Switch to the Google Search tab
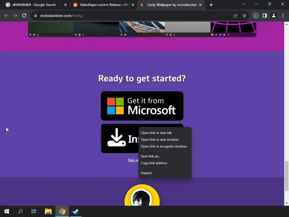 point(34,5)
